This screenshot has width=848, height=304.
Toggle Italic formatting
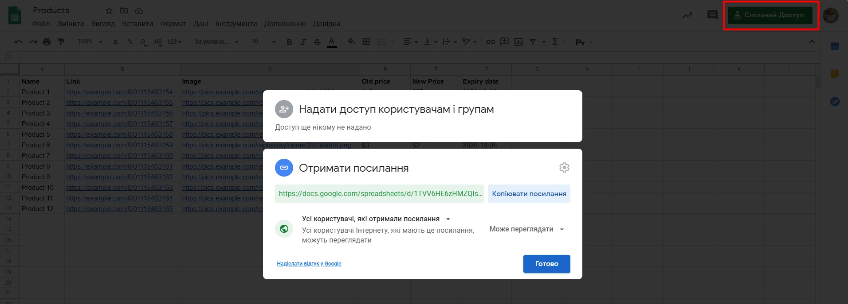point(303,42)
